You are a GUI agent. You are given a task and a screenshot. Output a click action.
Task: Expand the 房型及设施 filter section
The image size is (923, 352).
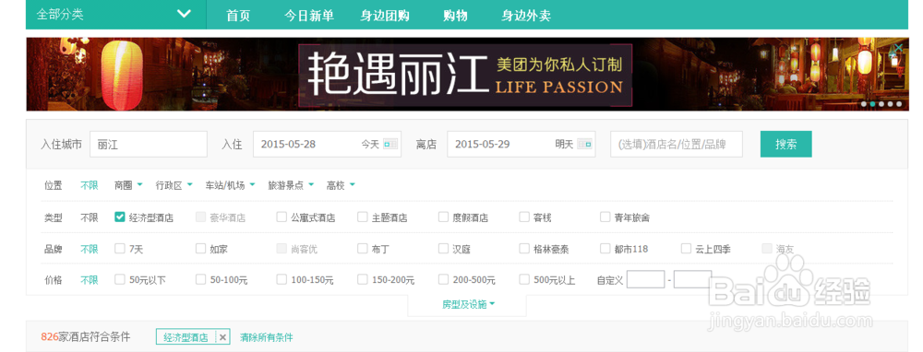pyautogui.click(x=468, y=304)
